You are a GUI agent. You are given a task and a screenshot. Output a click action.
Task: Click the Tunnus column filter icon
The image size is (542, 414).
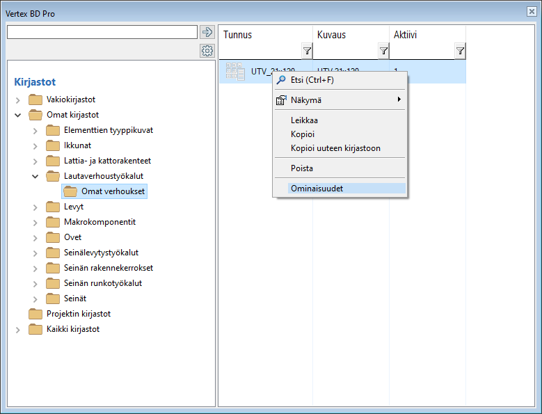[307, 51]
